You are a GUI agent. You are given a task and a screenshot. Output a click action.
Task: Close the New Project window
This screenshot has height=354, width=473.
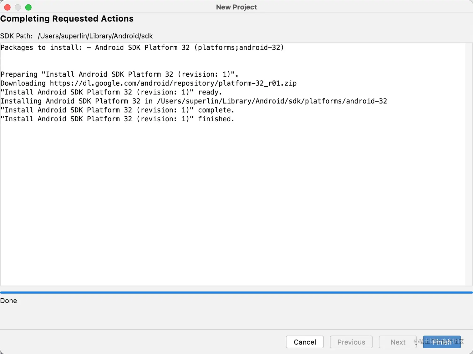click(8, 7)
